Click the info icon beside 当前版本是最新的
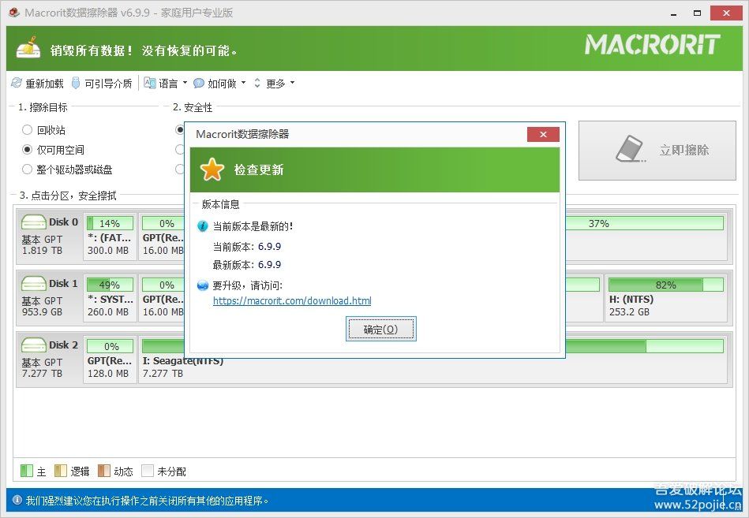Screen dimensions: 749x518 [x=203, y=226]
